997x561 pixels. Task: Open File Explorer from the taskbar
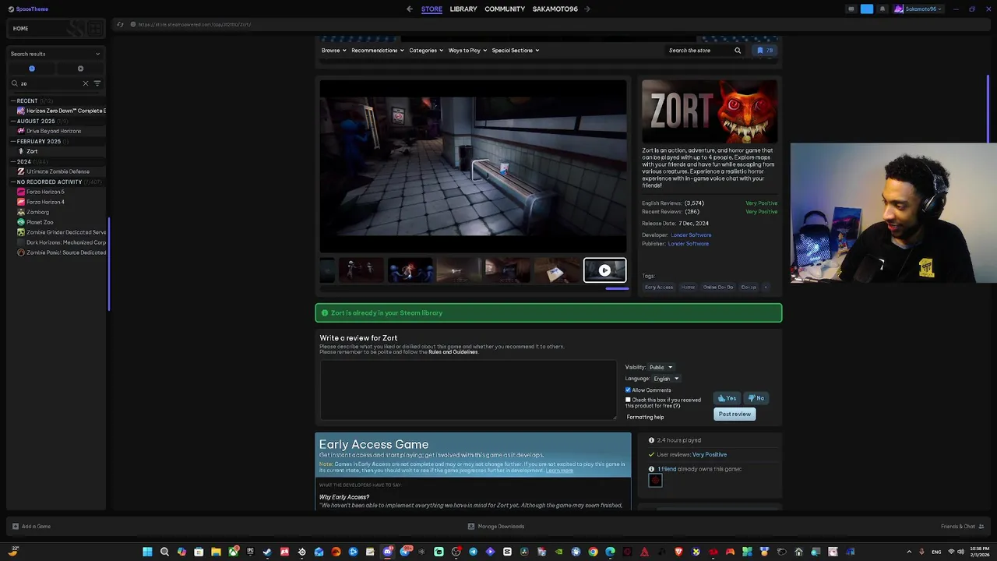pyautogui.click(x=216, y=552)
